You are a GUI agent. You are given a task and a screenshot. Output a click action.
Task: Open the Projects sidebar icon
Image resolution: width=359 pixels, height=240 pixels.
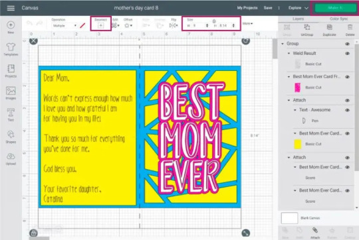click(11, 69)
